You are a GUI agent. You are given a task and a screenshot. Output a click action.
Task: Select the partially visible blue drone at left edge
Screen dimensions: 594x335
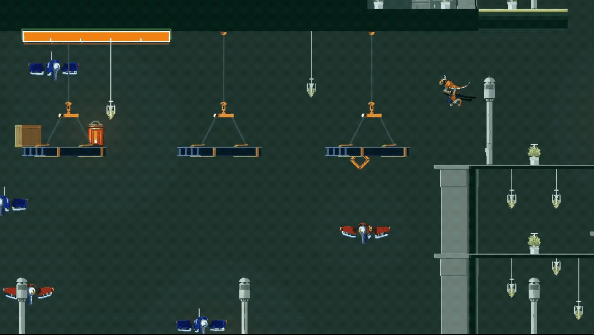pos(11,204)
